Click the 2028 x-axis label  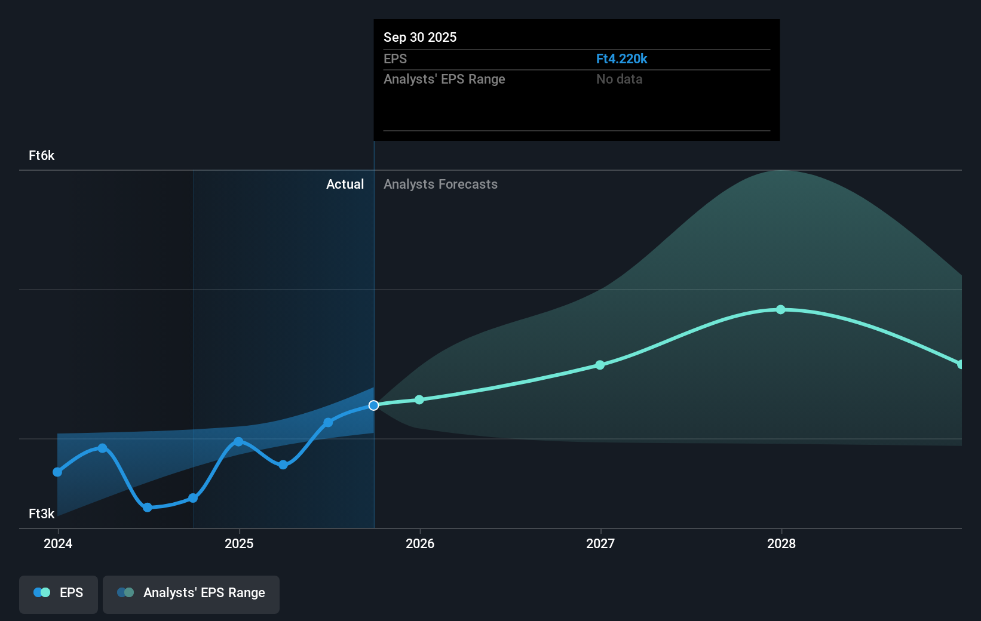click(781, 543)
